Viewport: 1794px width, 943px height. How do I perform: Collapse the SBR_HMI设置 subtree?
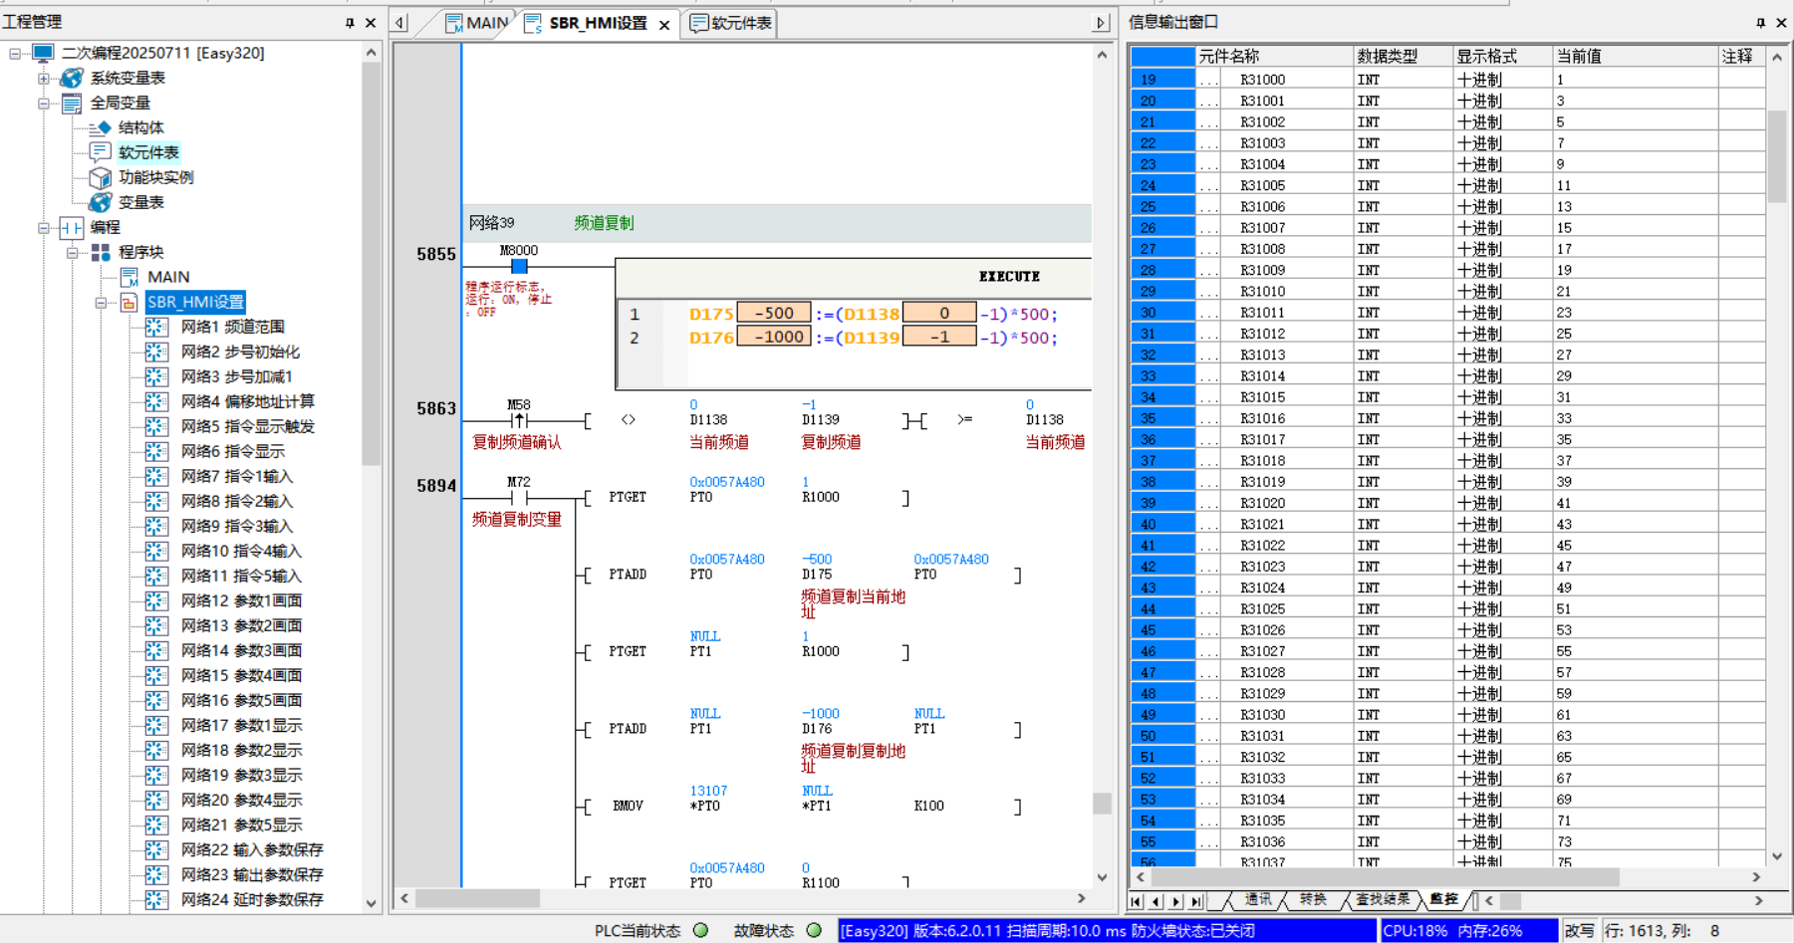101,302
